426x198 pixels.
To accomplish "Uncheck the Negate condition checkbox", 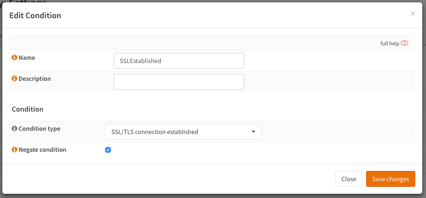I will click(108, 150).
